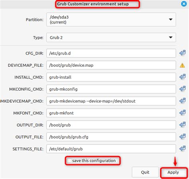Reset INSTALL_CMD using its restore icon
189x179 pixels.
coord(182,77)
